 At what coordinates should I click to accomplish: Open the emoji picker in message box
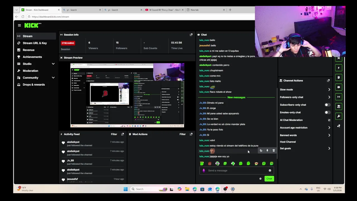(270, 171)
